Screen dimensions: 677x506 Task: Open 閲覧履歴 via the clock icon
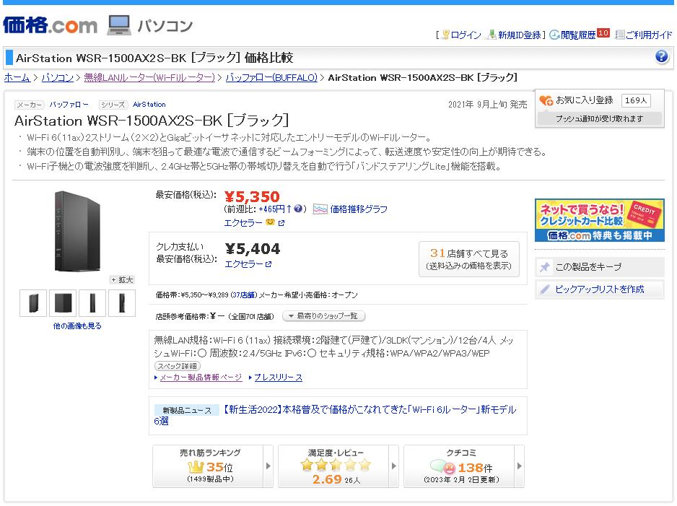pos(554,35)
